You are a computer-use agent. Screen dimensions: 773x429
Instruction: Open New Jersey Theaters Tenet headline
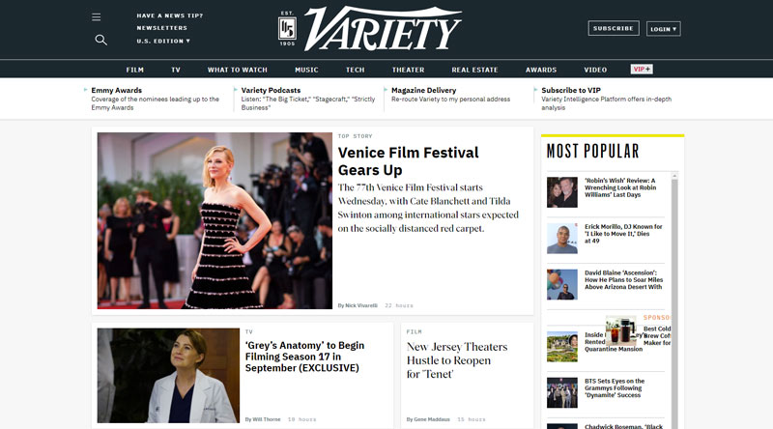(x=457, y=360)
